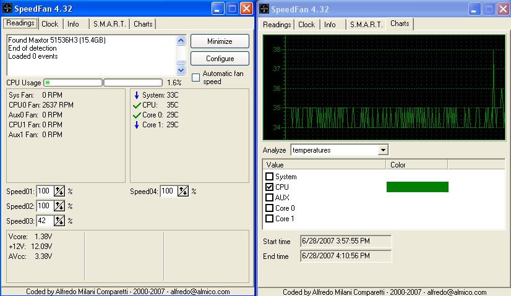Uncheck the CPU checkbox in chart list
The height and width of the screenshot is (296, 511).
(269, 187)
